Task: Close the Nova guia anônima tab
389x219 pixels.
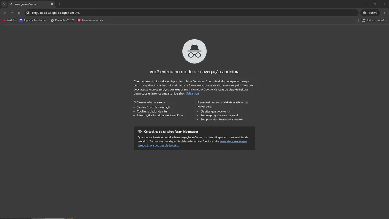Action: 52,4
